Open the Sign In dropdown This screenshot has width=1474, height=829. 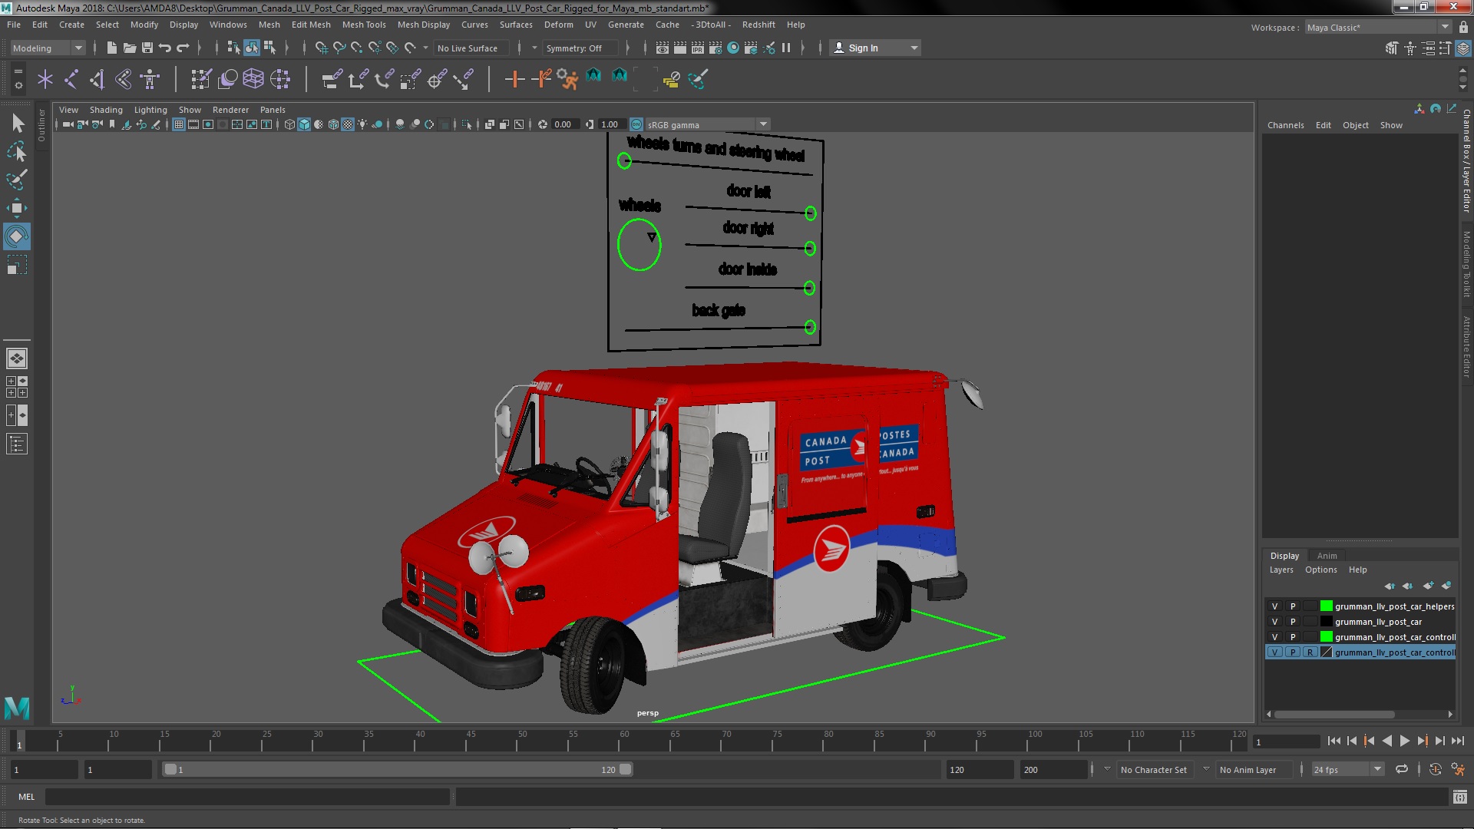(876, 48)
